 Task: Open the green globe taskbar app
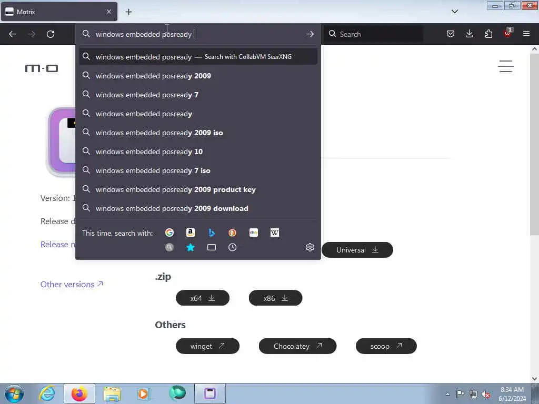coord(177,393)
